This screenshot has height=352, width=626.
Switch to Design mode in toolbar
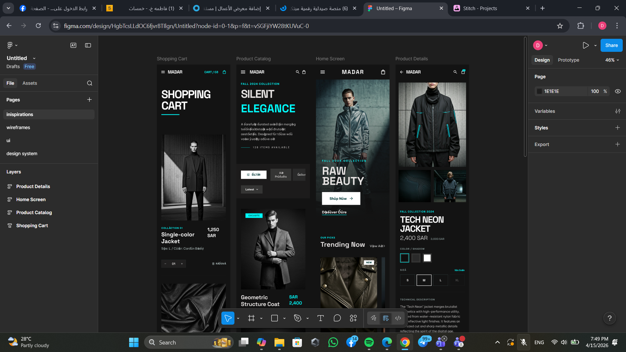coord(386,318)
